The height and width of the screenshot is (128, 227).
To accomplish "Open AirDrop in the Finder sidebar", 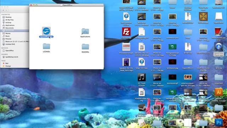I will (8, 22).
